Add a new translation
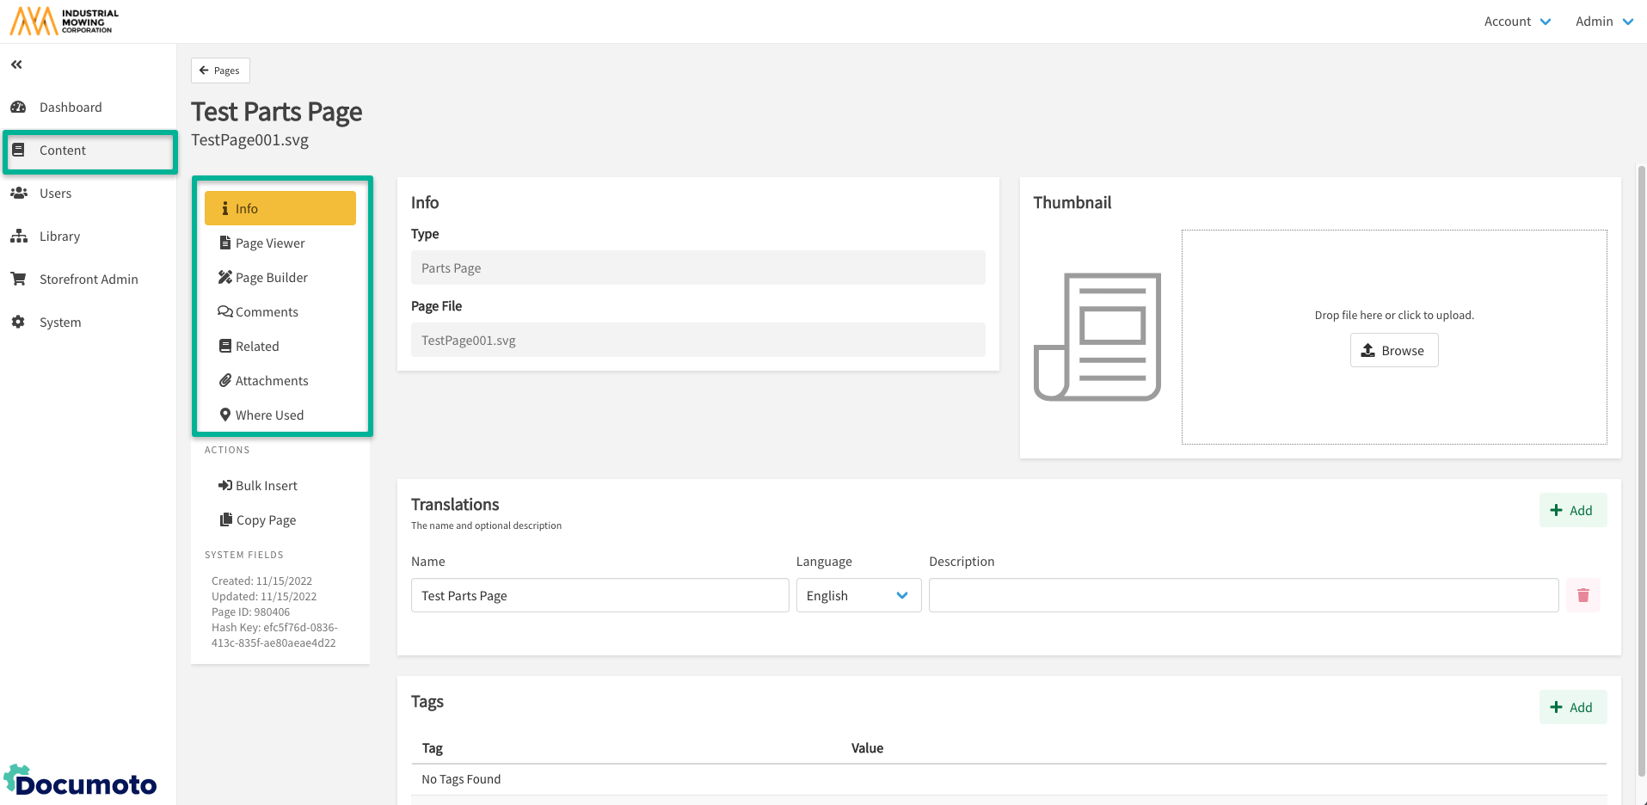 coord(1572,510)
